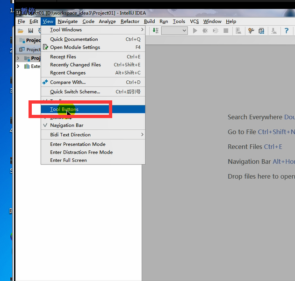This screenshot has width=295, height=281.
Task: Uncheck the Navigation Bar option
Action: click(x=93, y=125)
